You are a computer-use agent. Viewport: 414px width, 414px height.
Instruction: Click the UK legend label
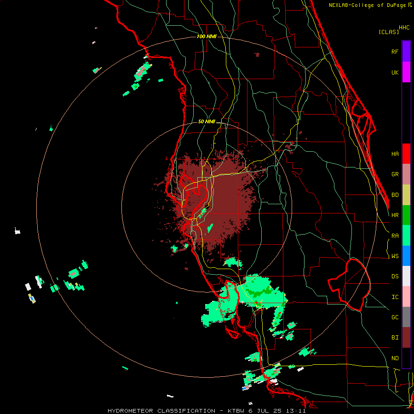[395, 72]
